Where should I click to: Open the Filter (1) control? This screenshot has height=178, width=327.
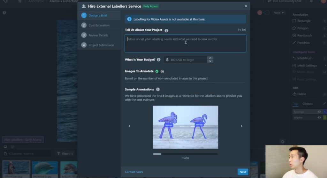coord(65,154)
